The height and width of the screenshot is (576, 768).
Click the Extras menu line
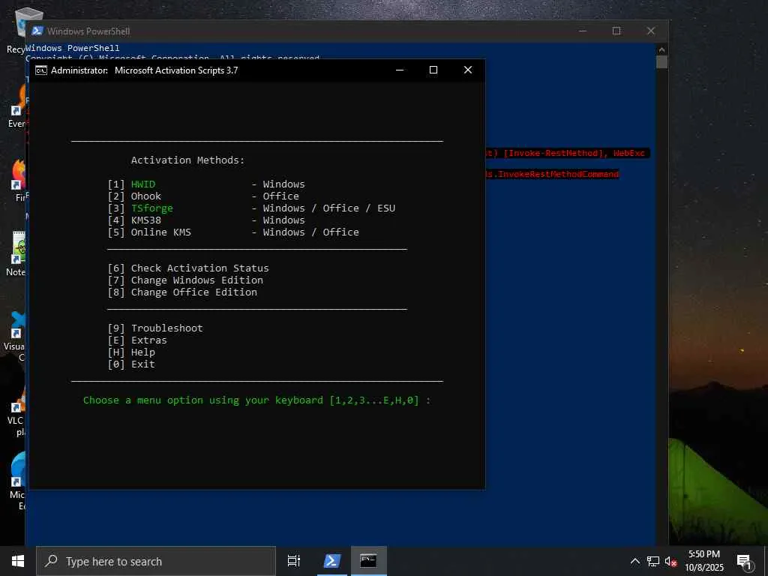(137, 340)
